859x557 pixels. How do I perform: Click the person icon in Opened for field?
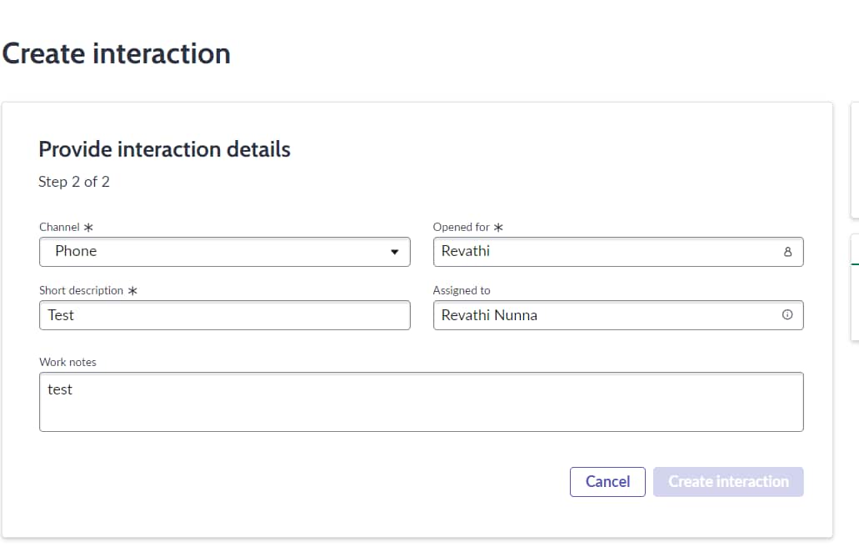[x=787, y=251]
